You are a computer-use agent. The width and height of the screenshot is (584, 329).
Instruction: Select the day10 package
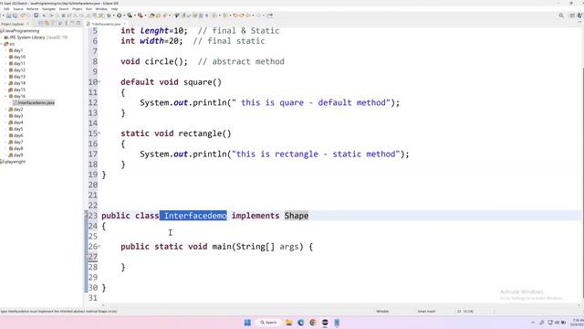click(19, 57)
